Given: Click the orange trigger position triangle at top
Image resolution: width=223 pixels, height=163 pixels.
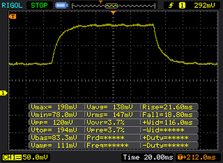Looking at the screenshot, I should coord(113,13).
